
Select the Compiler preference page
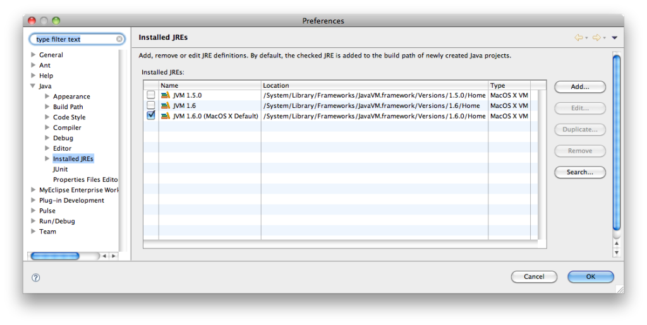(67, 127)
